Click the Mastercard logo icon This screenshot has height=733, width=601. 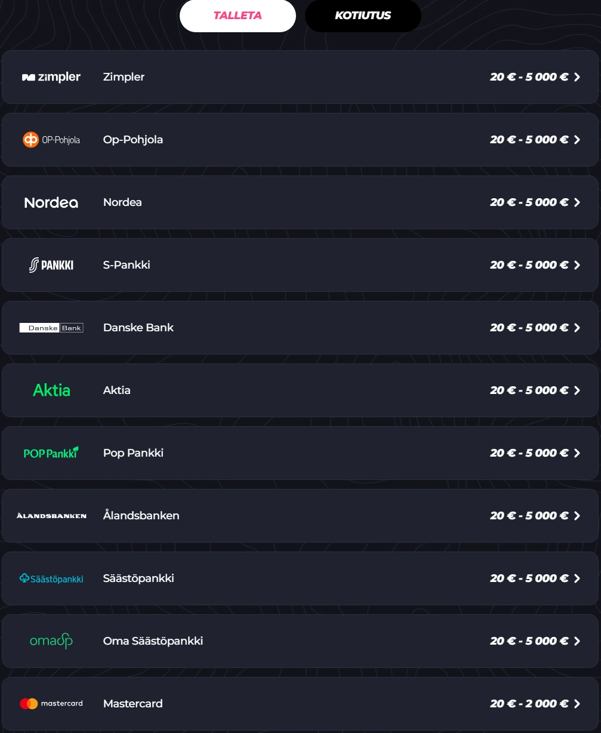[x=51, y=704]
